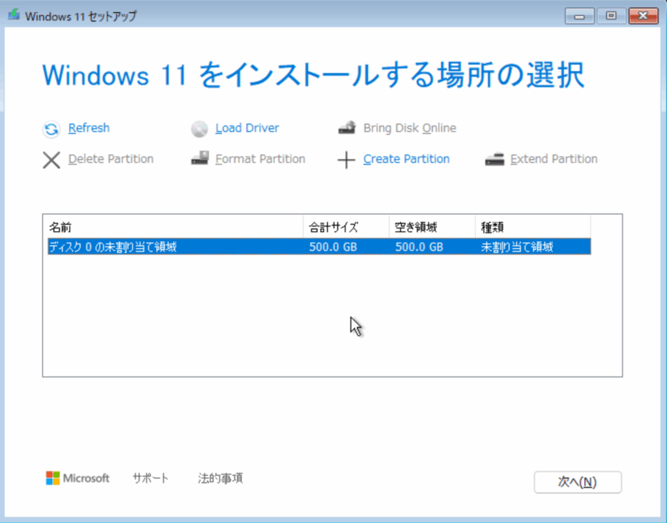Sort by the 名前 column header
The image size is (667, 523).
175,227
